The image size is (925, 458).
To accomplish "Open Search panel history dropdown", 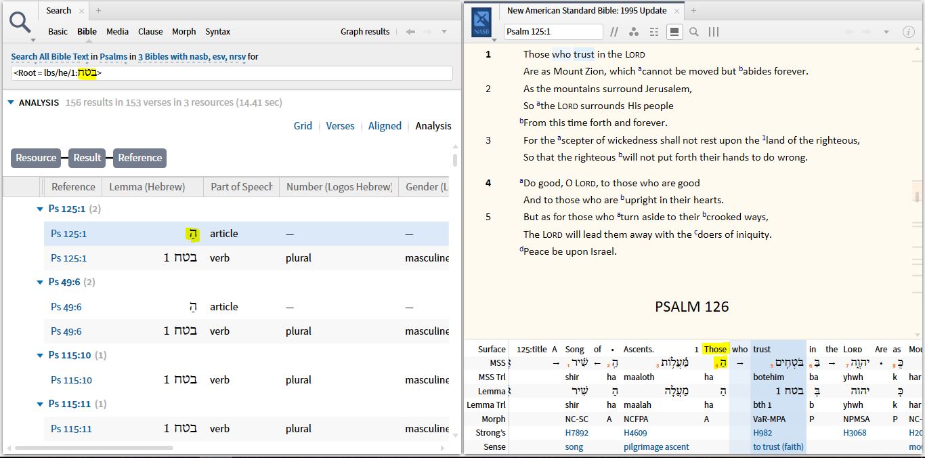I will coord(444,32).
